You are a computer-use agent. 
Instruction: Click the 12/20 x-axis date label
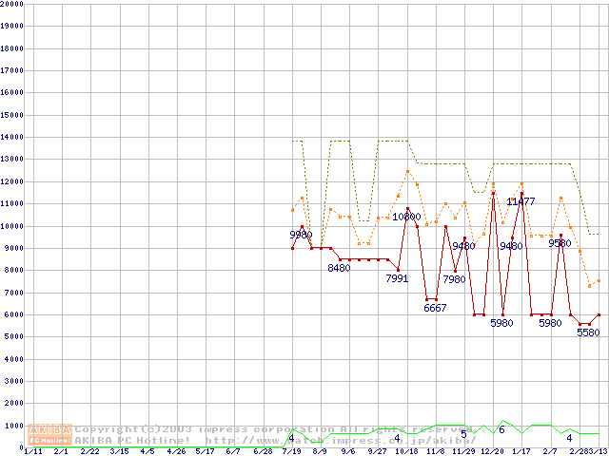(493, 451)
